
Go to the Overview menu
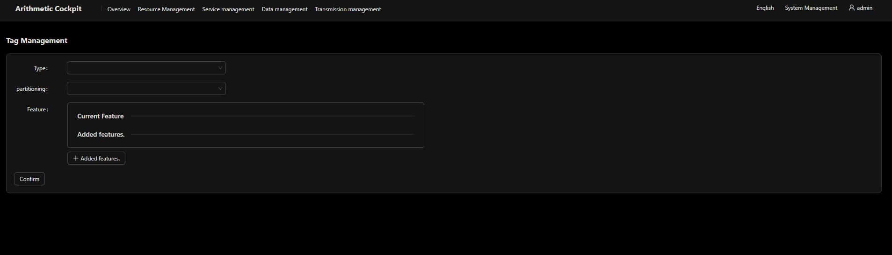point(119,9)
